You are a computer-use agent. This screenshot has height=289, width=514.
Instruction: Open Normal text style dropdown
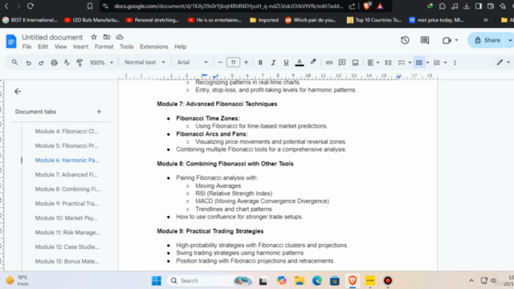(x=145, y=63)
